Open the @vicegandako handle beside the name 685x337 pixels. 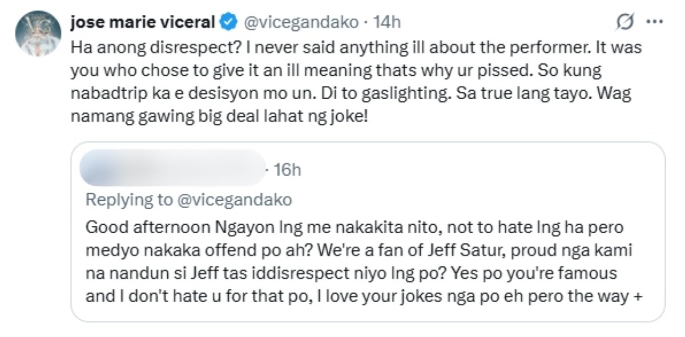click(x=303, y=22)
